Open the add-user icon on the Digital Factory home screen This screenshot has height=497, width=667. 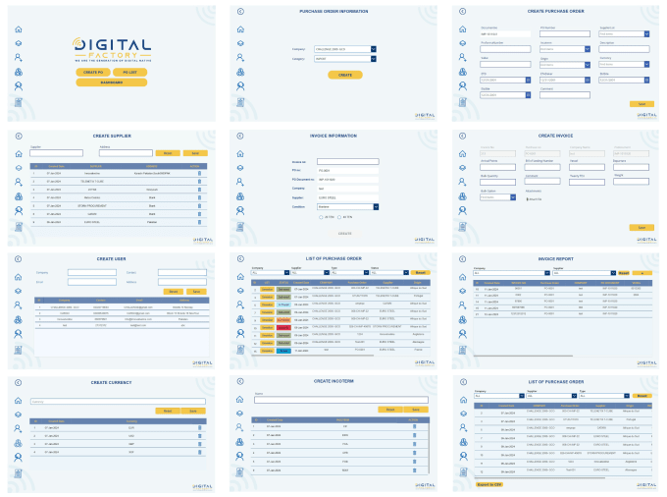[19, 57]
